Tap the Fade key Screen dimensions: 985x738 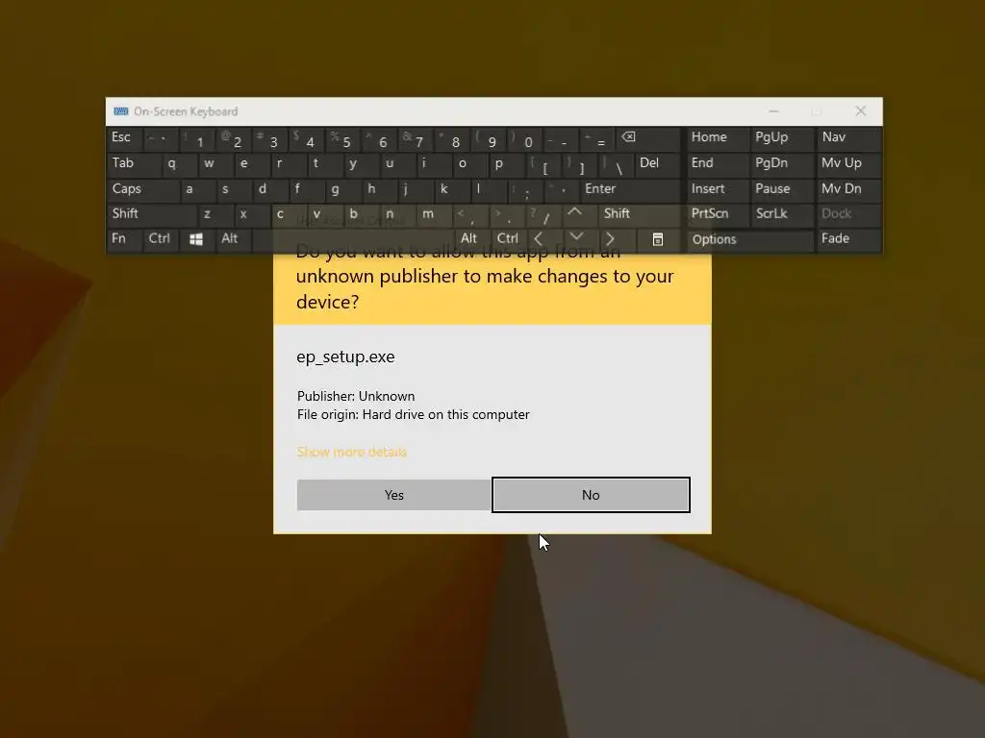[x=847, y=239]
